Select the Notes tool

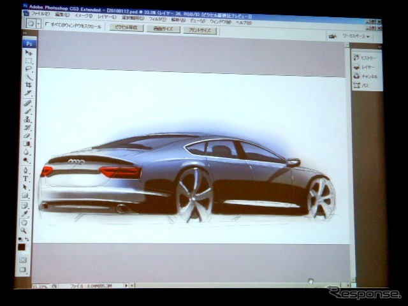pyautogui.click(x=24, y=205)
